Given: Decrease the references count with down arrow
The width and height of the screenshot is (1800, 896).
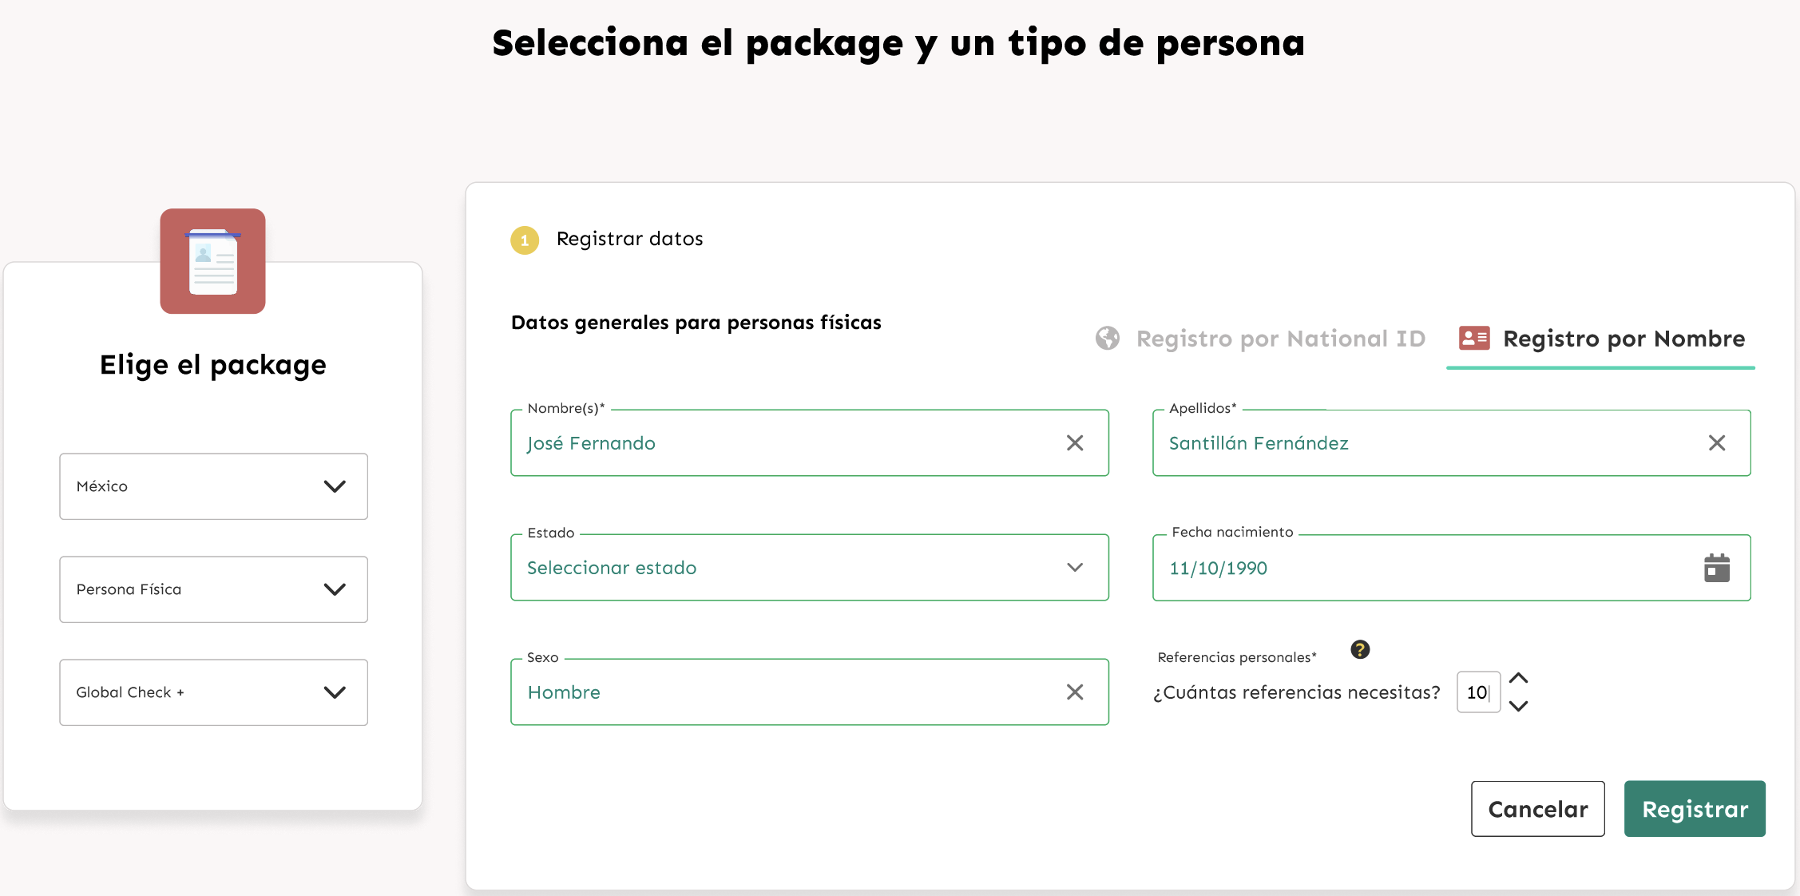Looking at the screenshot, I should point(1518,706).
